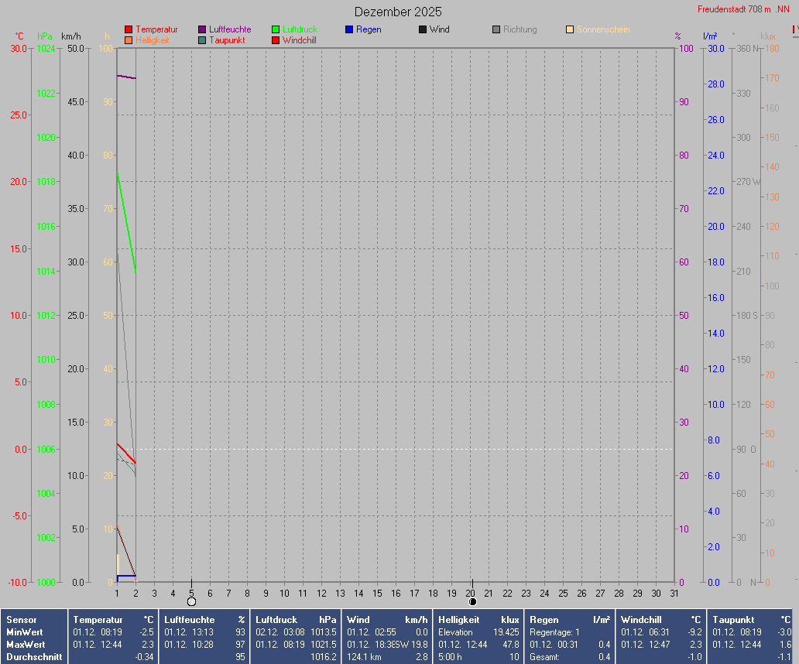The image size is (799, 664).
Task: Click the blue Regen legend swatch
Action: click(x=349, y=29)
